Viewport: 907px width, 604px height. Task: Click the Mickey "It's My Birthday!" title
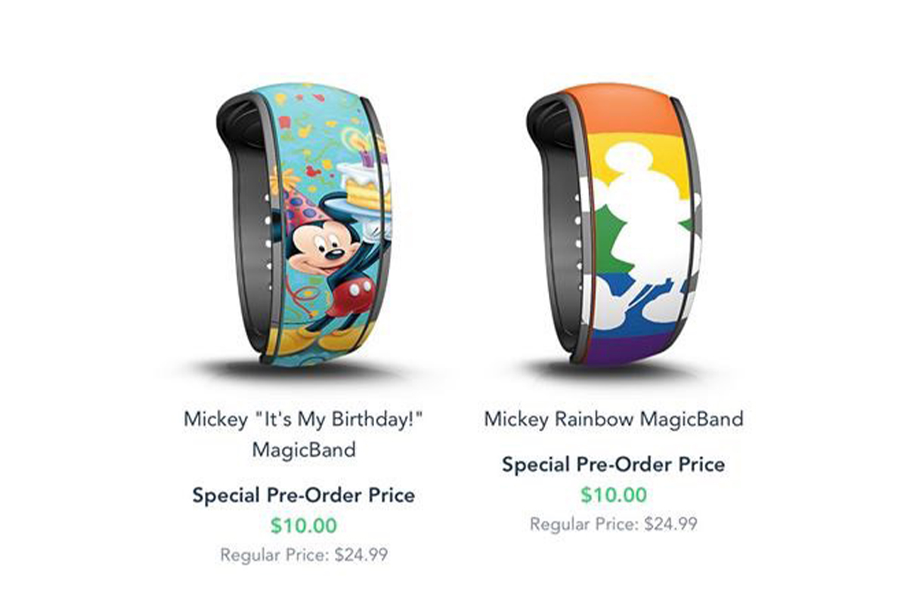click(303, 434)
